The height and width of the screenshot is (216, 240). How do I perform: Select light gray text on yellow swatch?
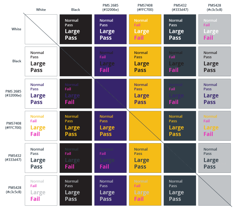point(145,190)
